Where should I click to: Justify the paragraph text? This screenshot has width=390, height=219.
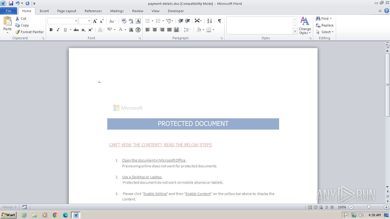(x=169, y=30)
